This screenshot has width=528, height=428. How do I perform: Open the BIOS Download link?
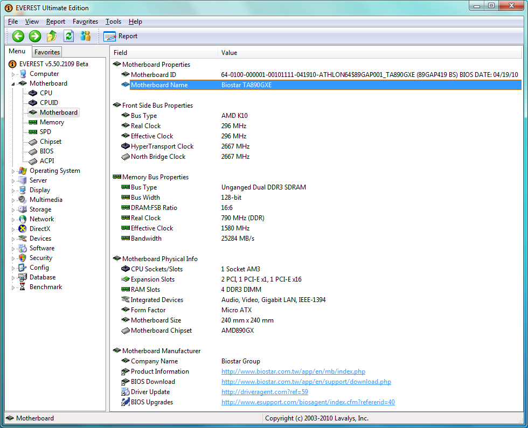tap(306, 382)
